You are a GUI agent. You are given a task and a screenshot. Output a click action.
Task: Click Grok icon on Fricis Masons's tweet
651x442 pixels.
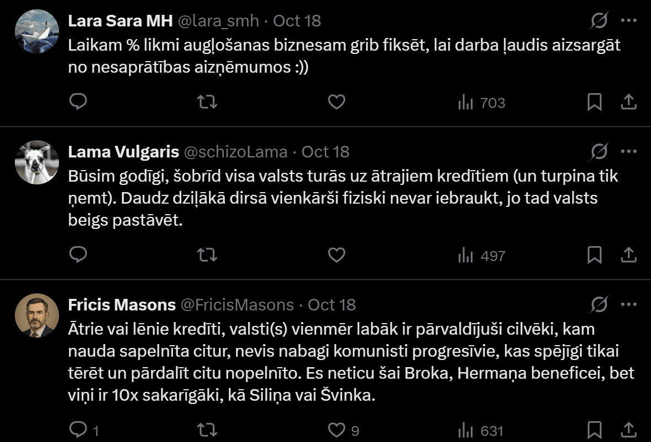599,304
